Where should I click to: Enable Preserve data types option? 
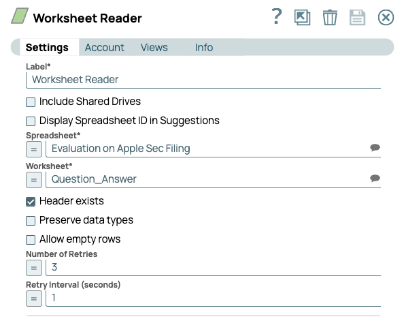[31, 221]
